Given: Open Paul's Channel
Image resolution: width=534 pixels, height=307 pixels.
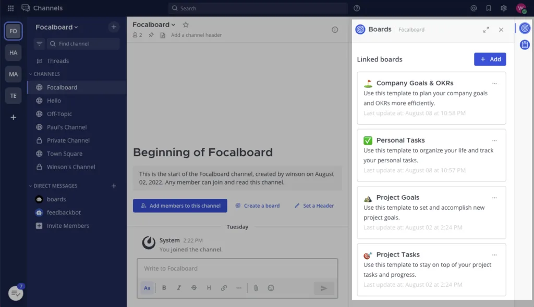Looking at the screenshot, I should pos(77,127).
